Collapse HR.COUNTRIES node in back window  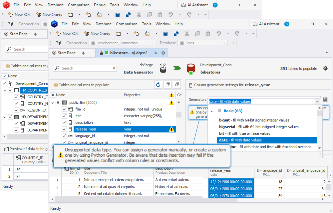click(4, 91)
